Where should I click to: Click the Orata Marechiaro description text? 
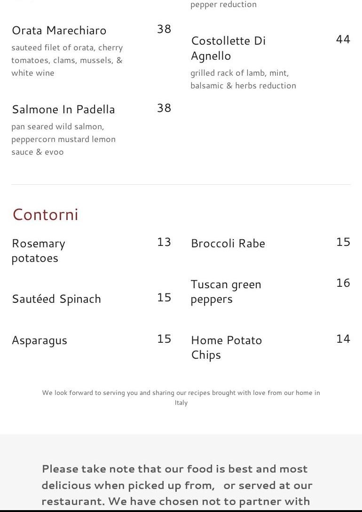(67, 60)
